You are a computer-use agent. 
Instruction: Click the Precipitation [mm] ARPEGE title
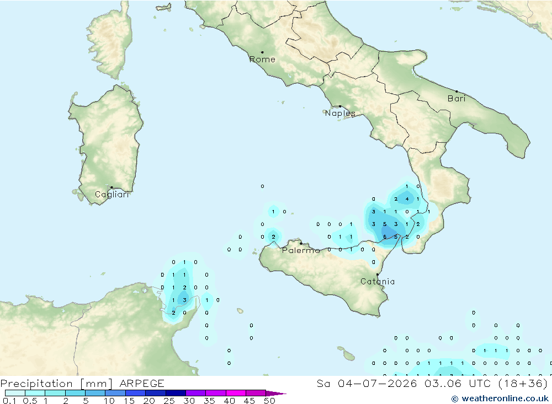tap(82, 383)
